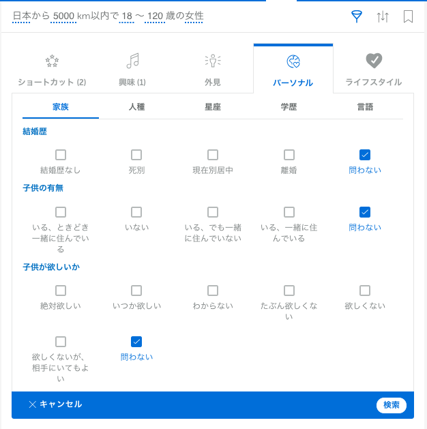
Task: Click the bookmark save-search icon
Action: tap(408, 17)
